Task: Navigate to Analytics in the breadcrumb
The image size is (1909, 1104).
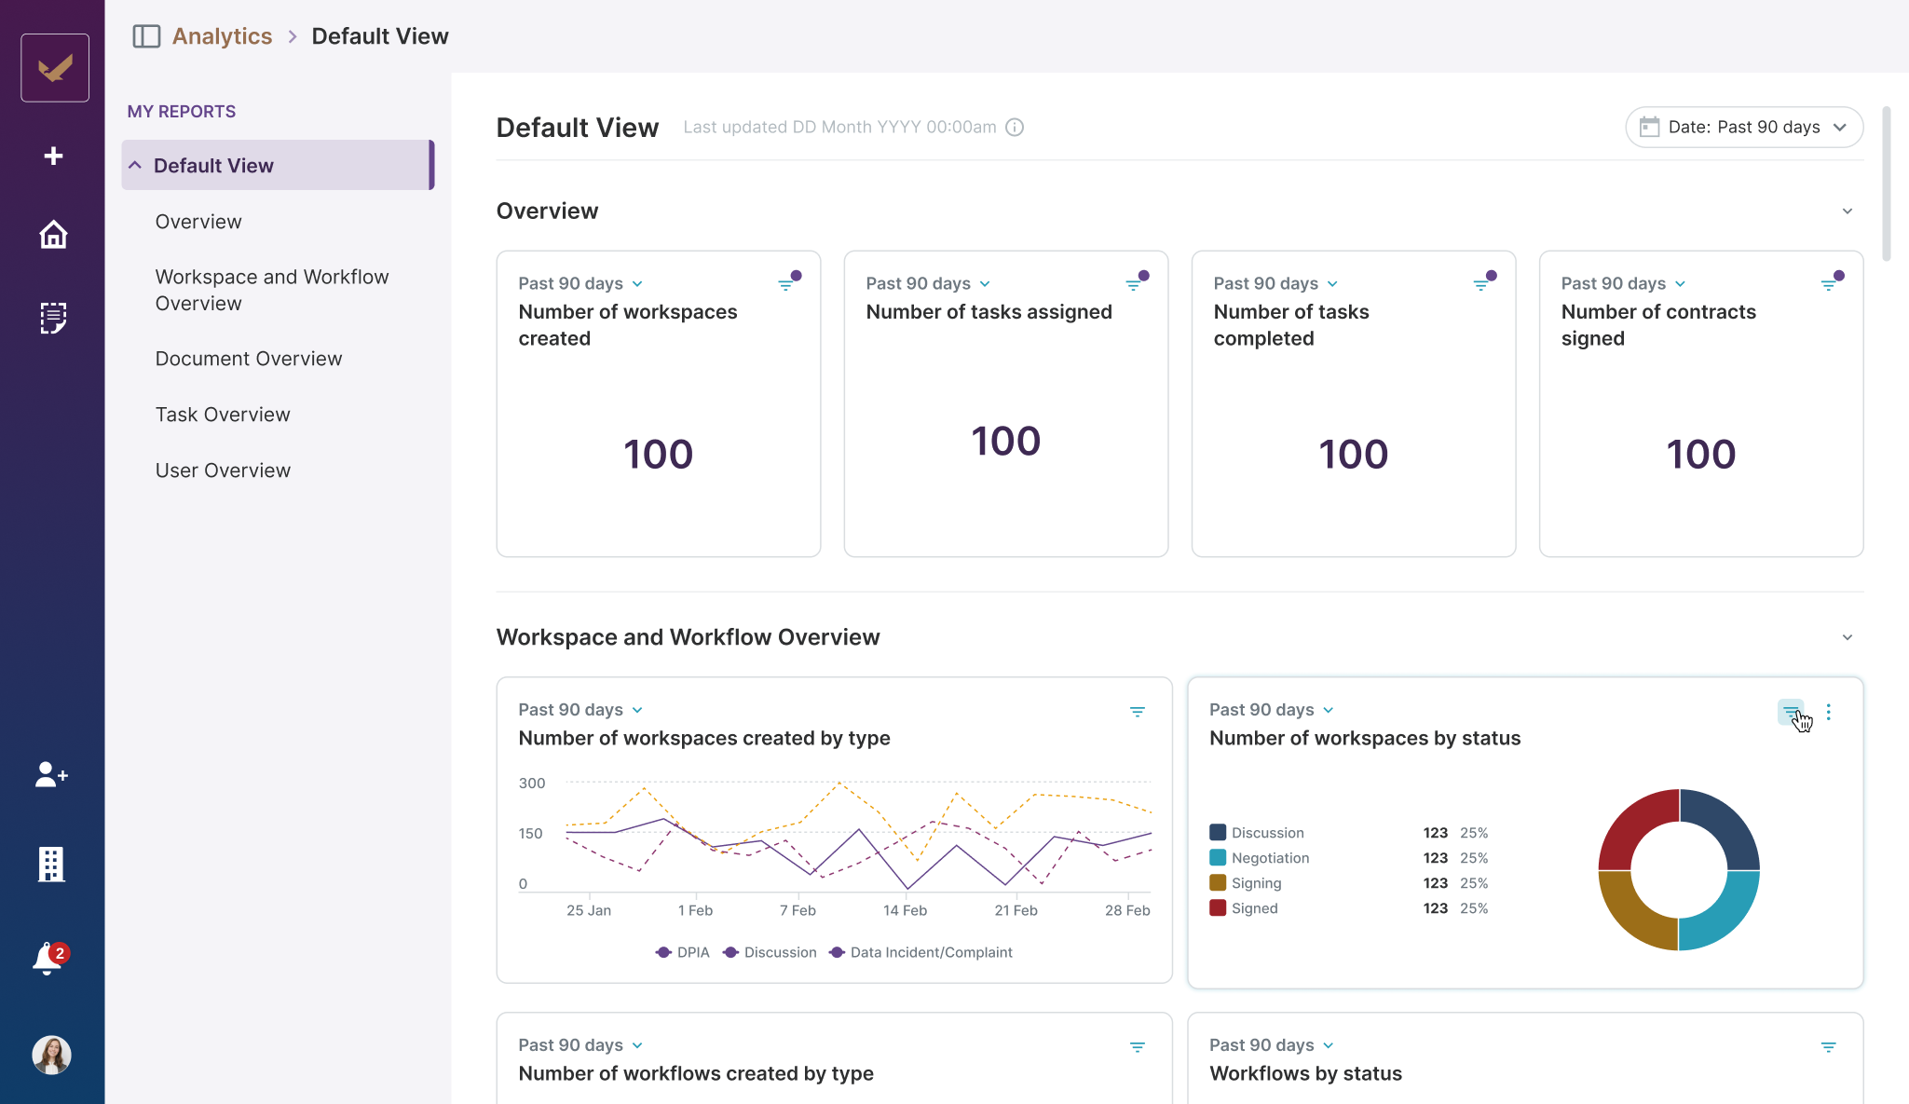Action: [221, 35]
